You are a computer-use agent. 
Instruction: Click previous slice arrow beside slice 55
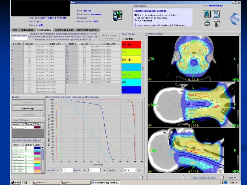click(189, 79)
